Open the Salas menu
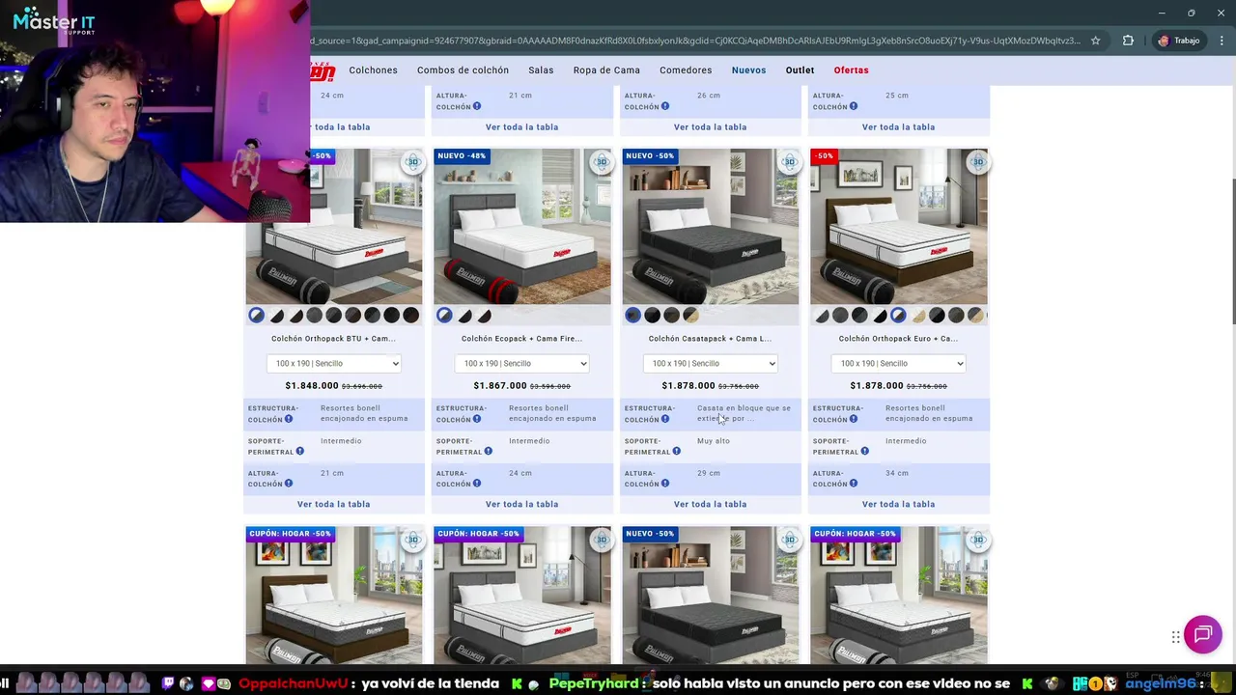The width and height of the screenshot is (1236, 695). coord(541,70)
